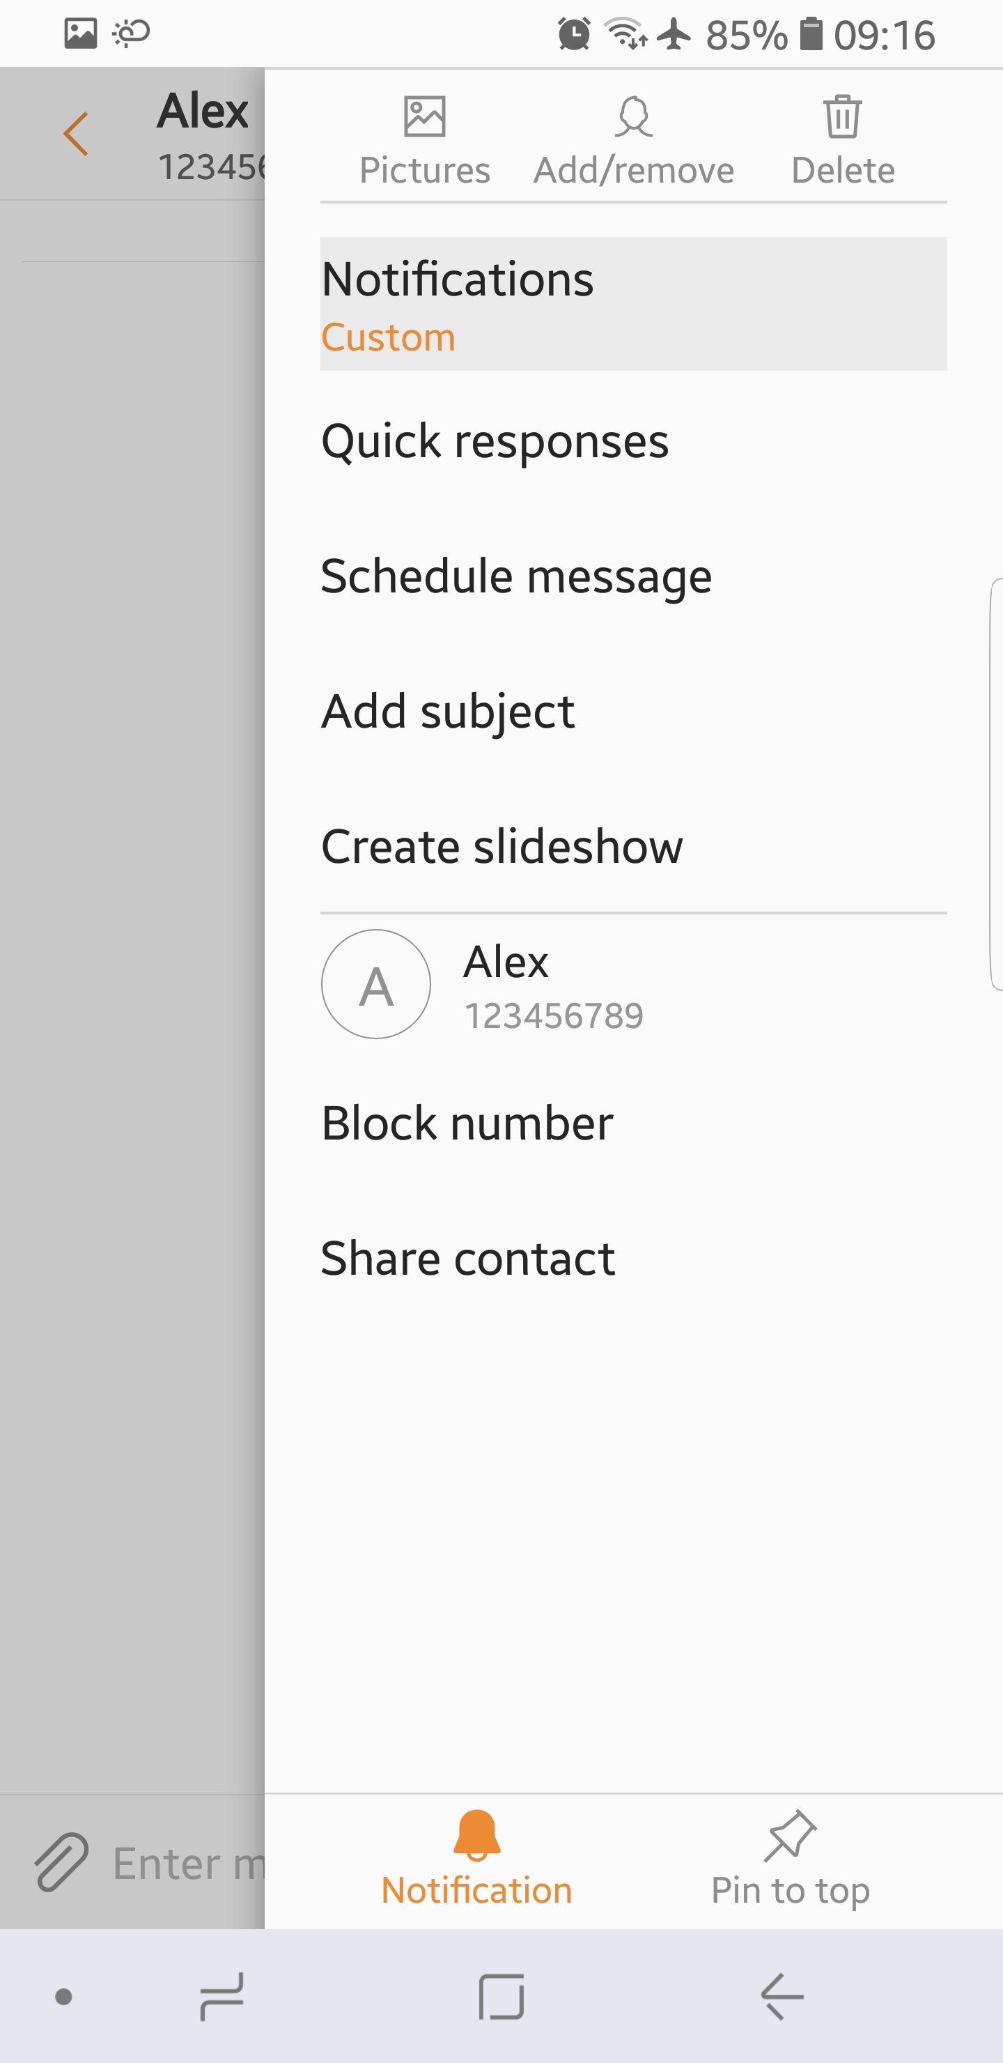Screen dimensions: 1003x2063
Task: Select Create slideshow
Action: click(633, 847)
